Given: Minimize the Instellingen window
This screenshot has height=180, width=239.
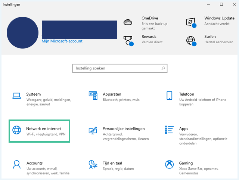Looking at the screenshot, I should [x=208, y=4].
